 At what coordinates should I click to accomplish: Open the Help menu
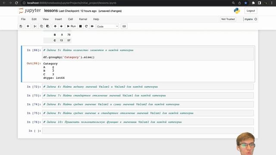click(x=96, y=19)
